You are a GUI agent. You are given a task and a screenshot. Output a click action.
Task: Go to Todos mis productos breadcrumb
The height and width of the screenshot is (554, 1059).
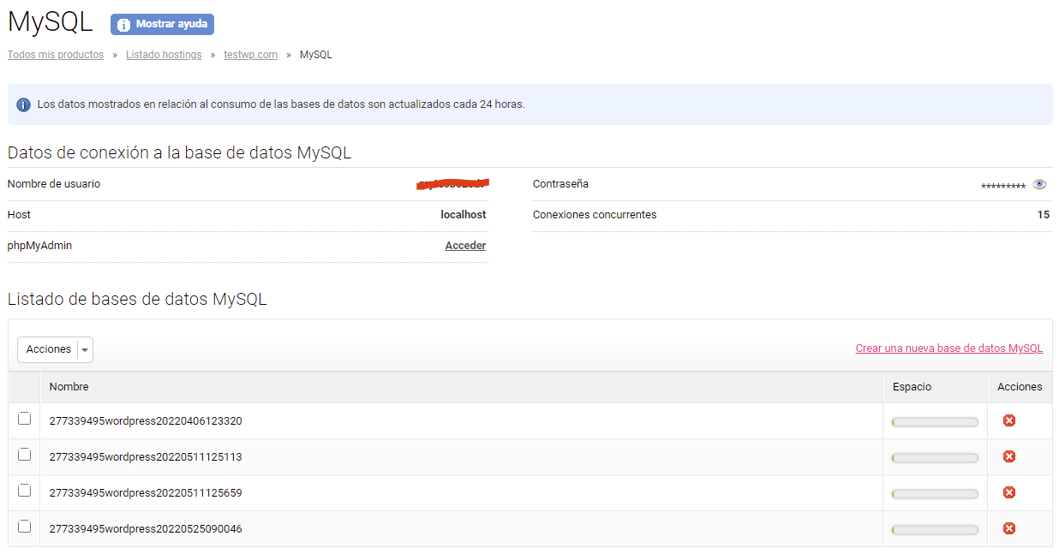(56, 55)
